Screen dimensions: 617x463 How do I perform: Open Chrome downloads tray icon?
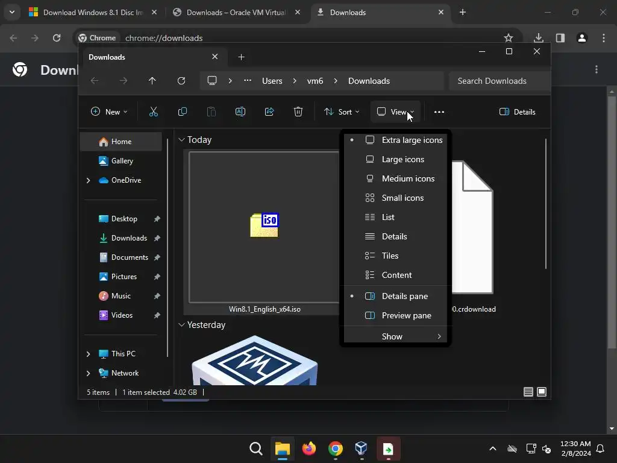point(539,38)
